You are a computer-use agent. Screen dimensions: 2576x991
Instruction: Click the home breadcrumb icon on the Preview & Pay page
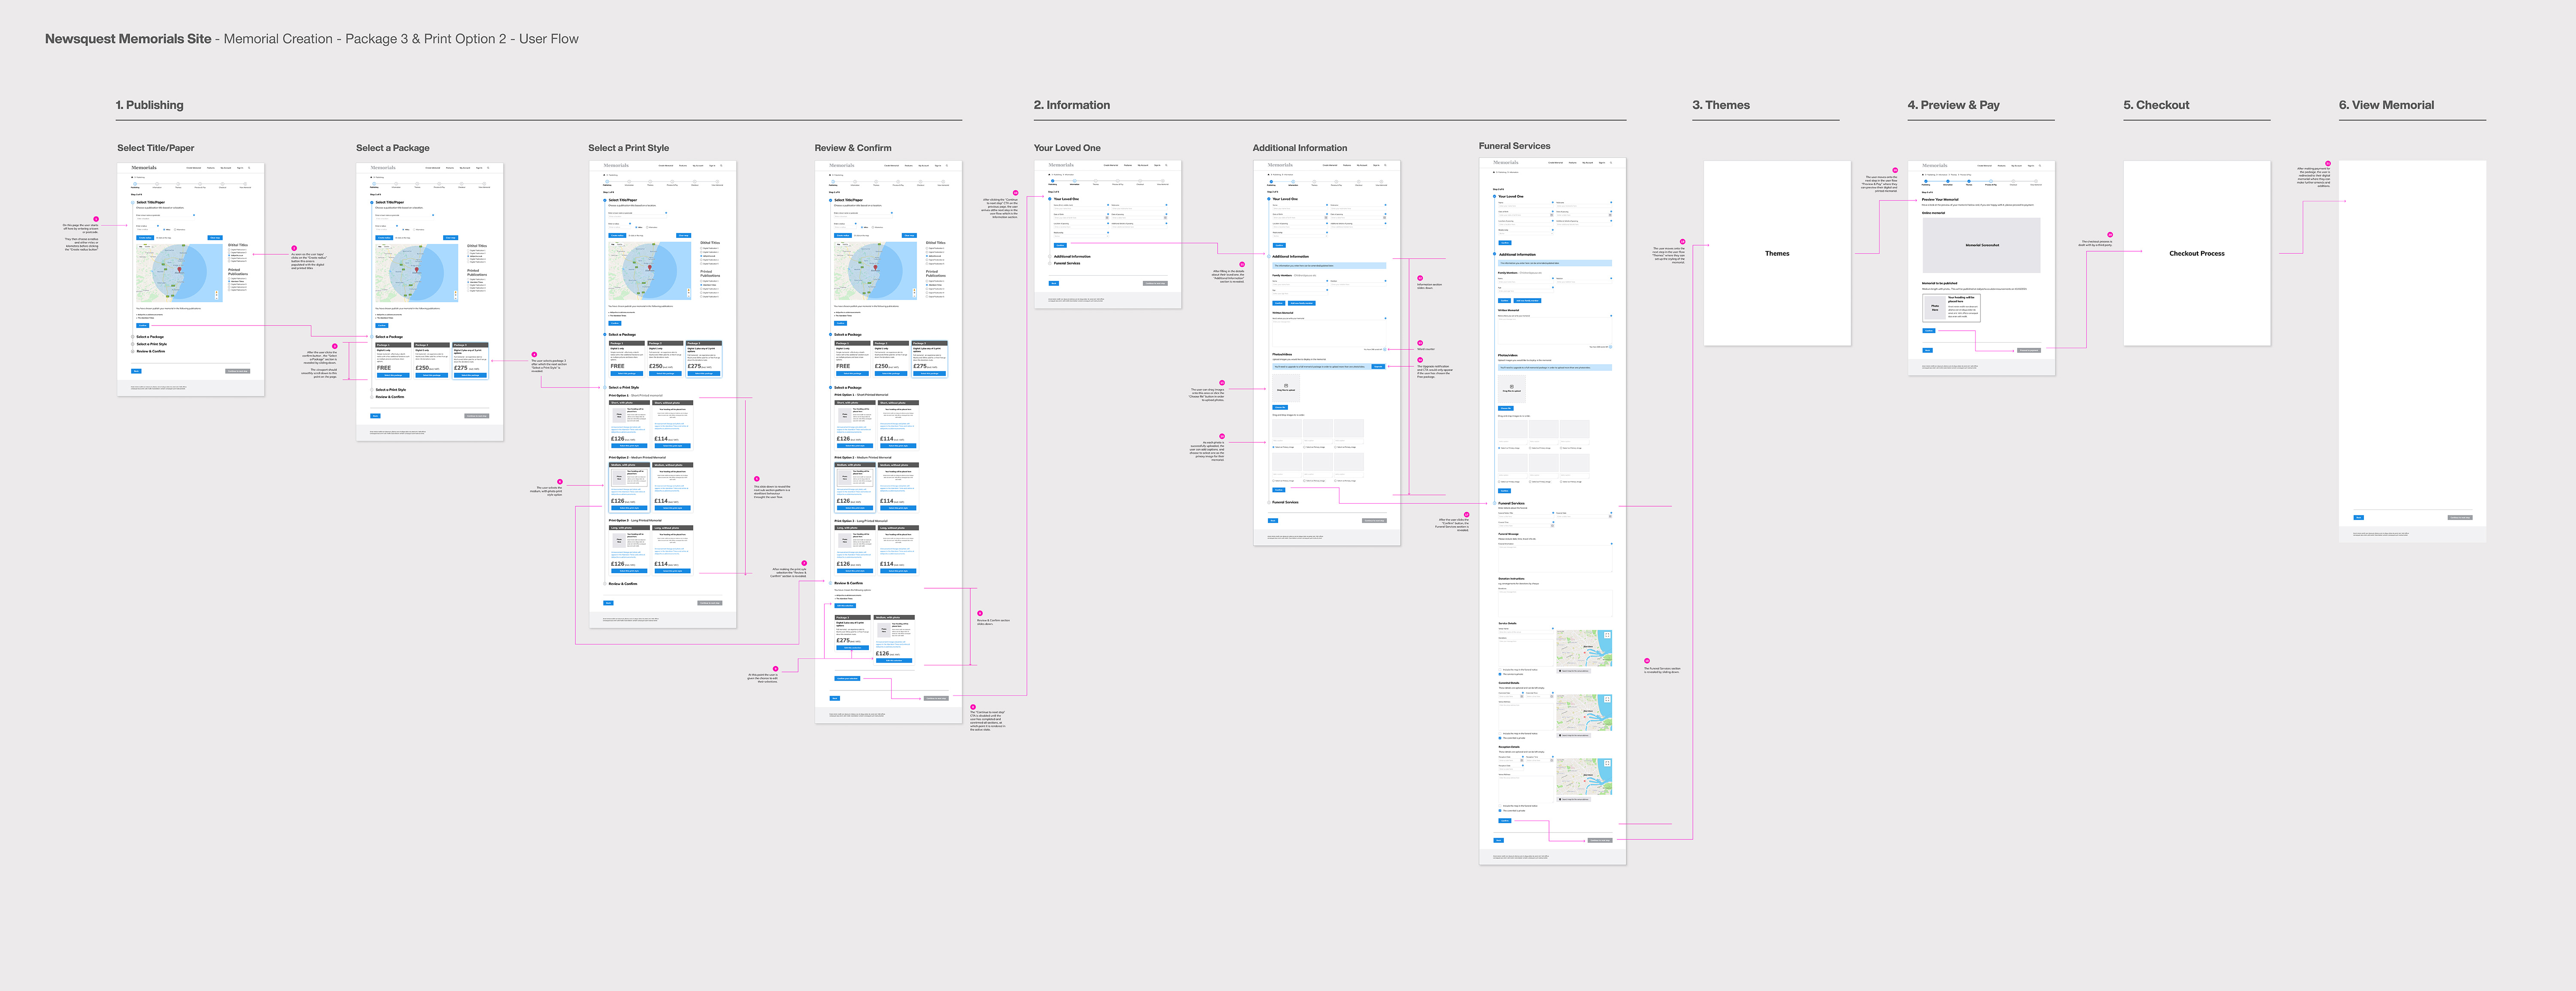coord(1923,175)
